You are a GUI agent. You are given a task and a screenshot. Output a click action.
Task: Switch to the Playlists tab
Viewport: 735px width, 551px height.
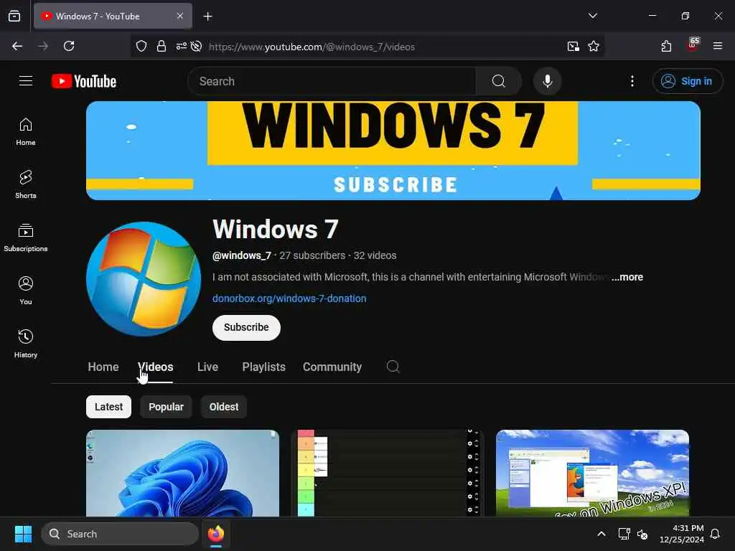(263, 367)
